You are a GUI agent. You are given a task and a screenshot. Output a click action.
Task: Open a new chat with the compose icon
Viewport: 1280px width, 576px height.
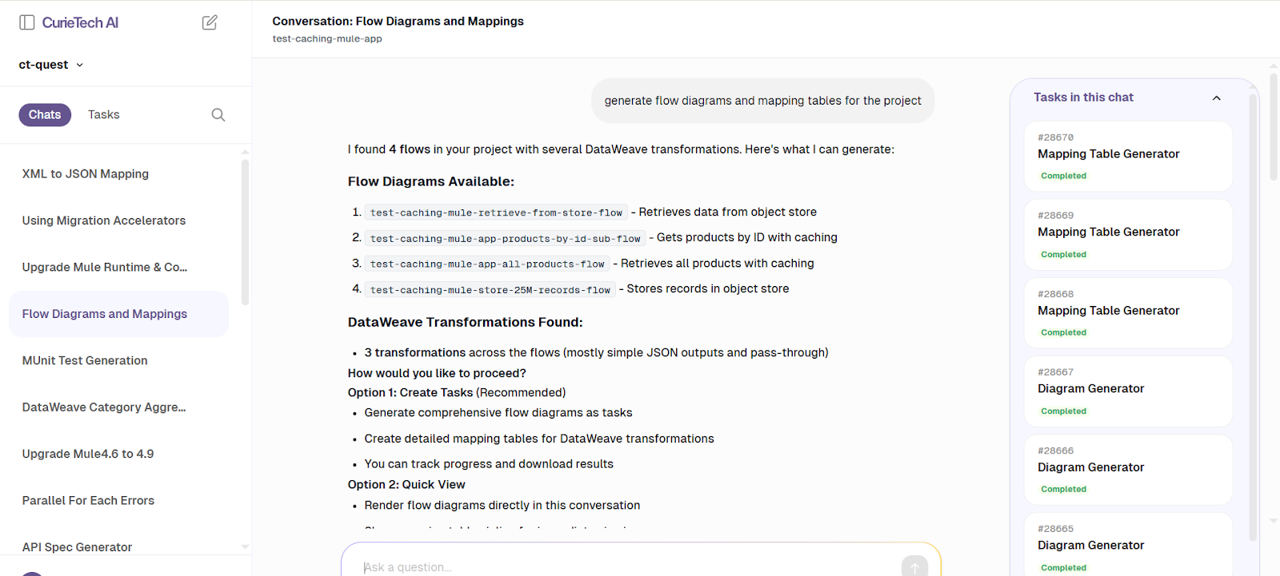210,22
